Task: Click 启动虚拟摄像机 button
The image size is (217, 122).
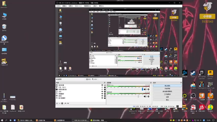Action: tap(167, 91)
